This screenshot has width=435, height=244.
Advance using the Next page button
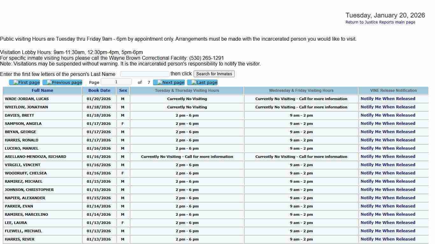[x=169, y=83]
